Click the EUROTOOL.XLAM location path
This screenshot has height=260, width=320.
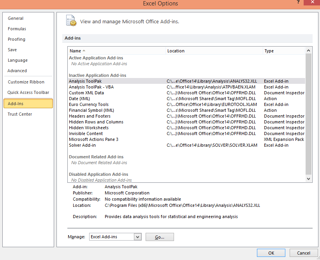click(x=212, y=104)
